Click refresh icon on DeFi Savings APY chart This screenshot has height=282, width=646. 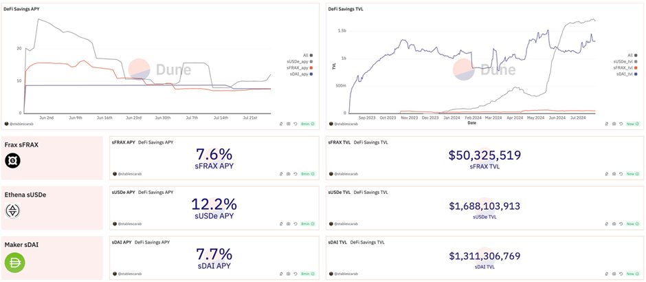tap(296, 124)
